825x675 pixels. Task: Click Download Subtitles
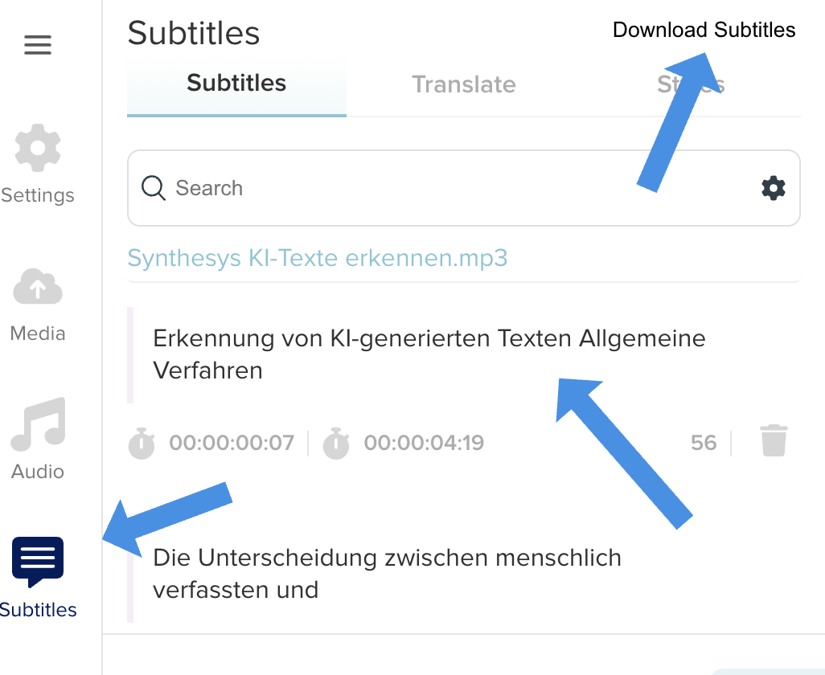pyautogui.click(x=704, y=30)
